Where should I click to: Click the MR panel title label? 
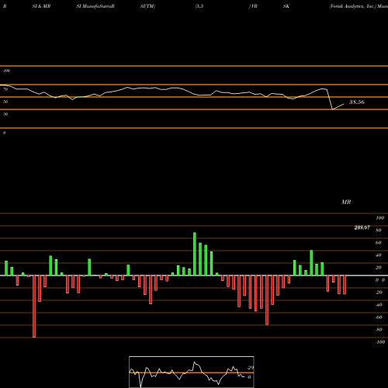tap(346, 202)
